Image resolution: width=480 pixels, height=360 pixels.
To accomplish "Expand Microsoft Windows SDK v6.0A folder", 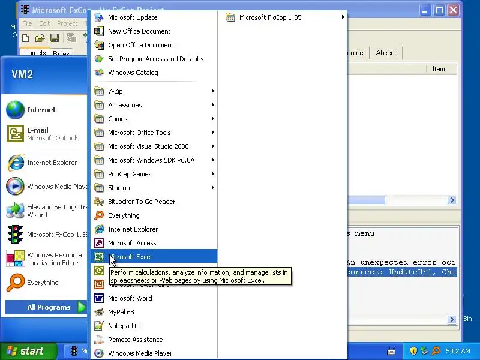I will [154, 160].
